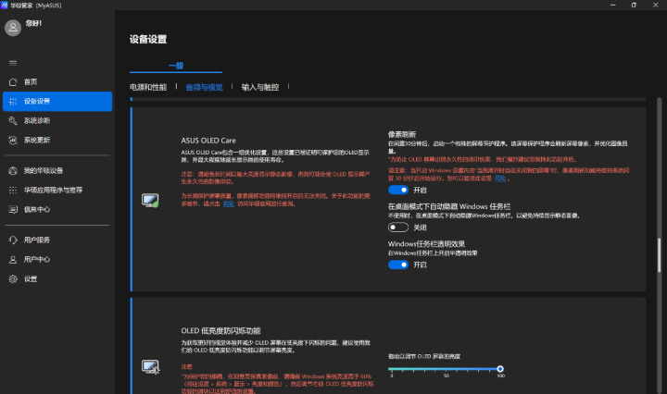Click the vertical scrollbar thumb
The height and width of the screenshot is (394, 667).
pyautogui.click(x=659, y=255)
